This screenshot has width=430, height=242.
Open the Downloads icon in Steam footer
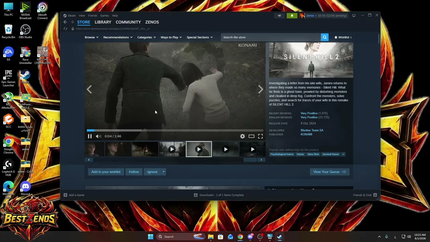[196, 195]
